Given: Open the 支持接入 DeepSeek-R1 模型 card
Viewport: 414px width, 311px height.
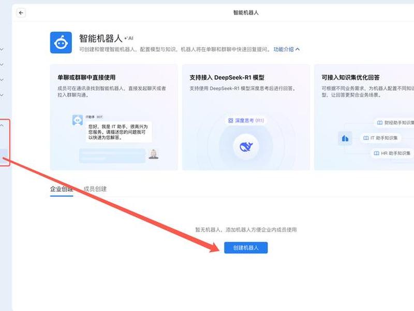Looking at the screenshot, I should pos(246,117).
